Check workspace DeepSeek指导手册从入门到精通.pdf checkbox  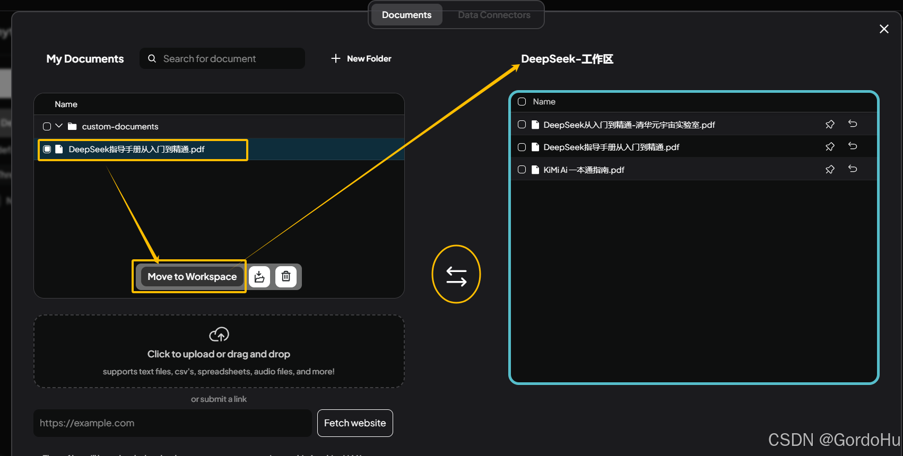pyautogui.click(x=522, y=147)
